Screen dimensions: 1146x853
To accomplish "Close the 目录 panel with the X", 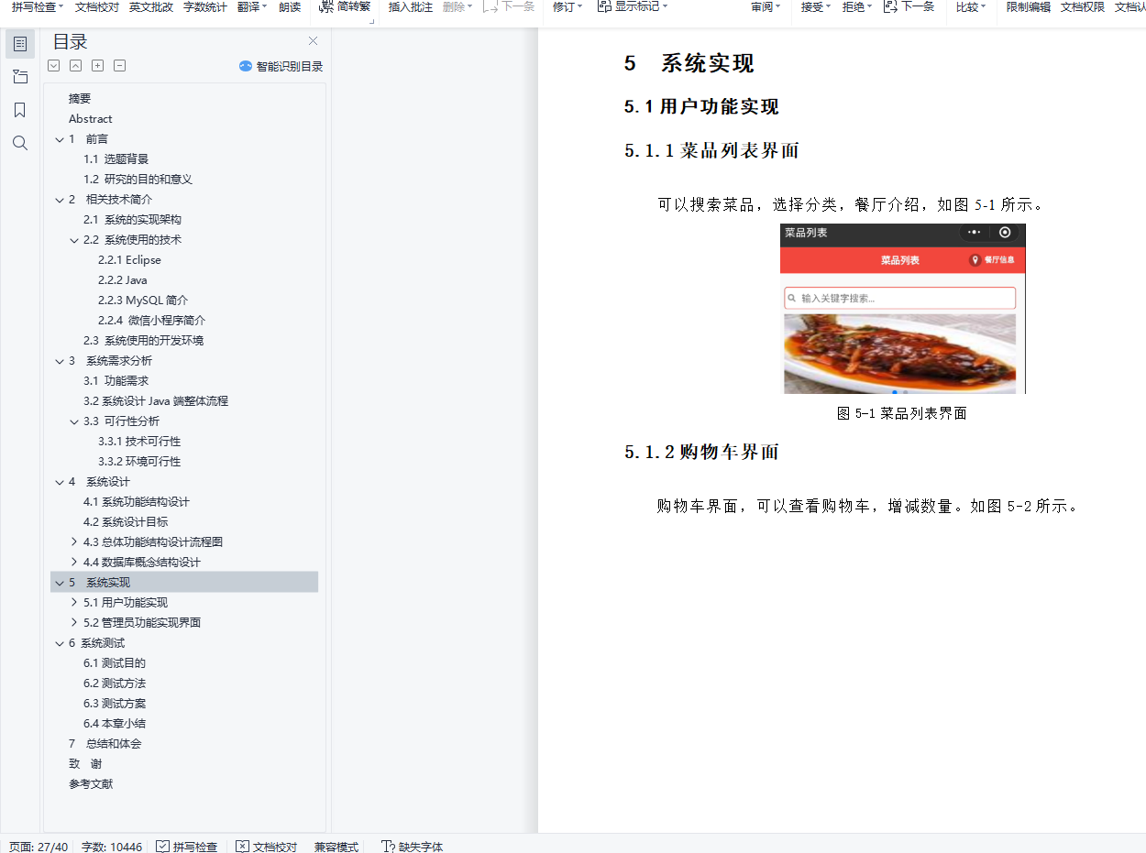I will tap(313, 41).
